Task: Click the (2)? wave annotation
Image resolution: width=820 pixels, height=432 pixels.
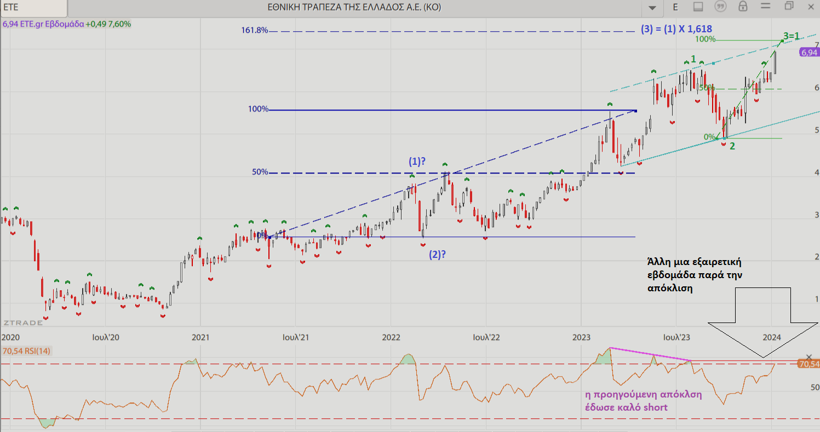Action: 436,254
